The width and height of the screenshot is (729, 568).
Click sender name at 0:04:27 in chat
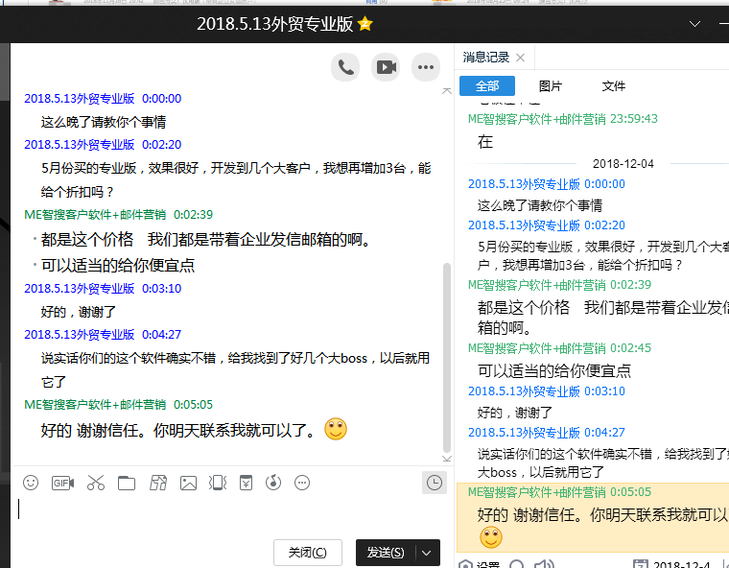[x=79, y=335]
